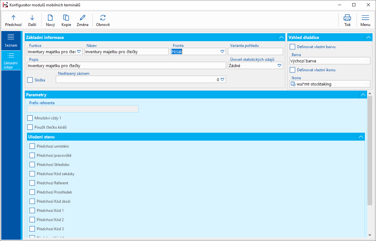Enable Definovat vlastní ikonu

point(293,70)
